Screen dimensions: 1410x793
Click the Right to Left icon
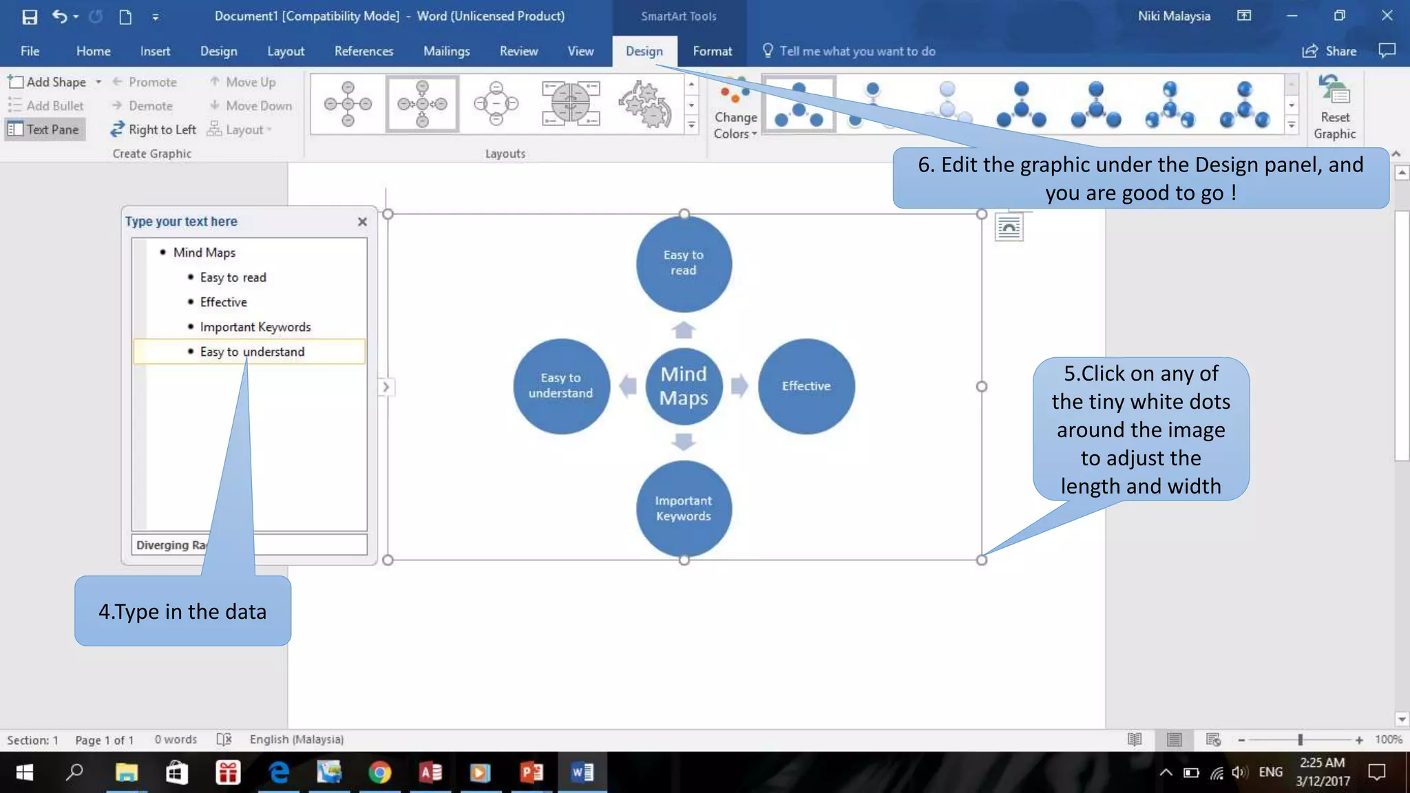(x=118, y=129)
